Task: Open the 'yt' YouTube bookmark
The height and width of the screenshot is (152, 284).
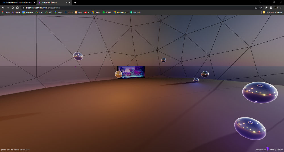Action: [x=87, y=12]
